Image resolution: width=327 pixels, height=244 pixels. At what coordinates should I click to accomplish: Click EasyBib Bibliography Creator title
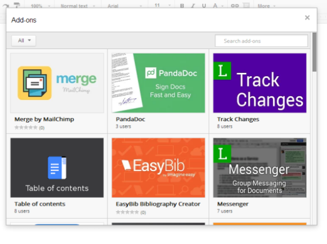(158, 204)
